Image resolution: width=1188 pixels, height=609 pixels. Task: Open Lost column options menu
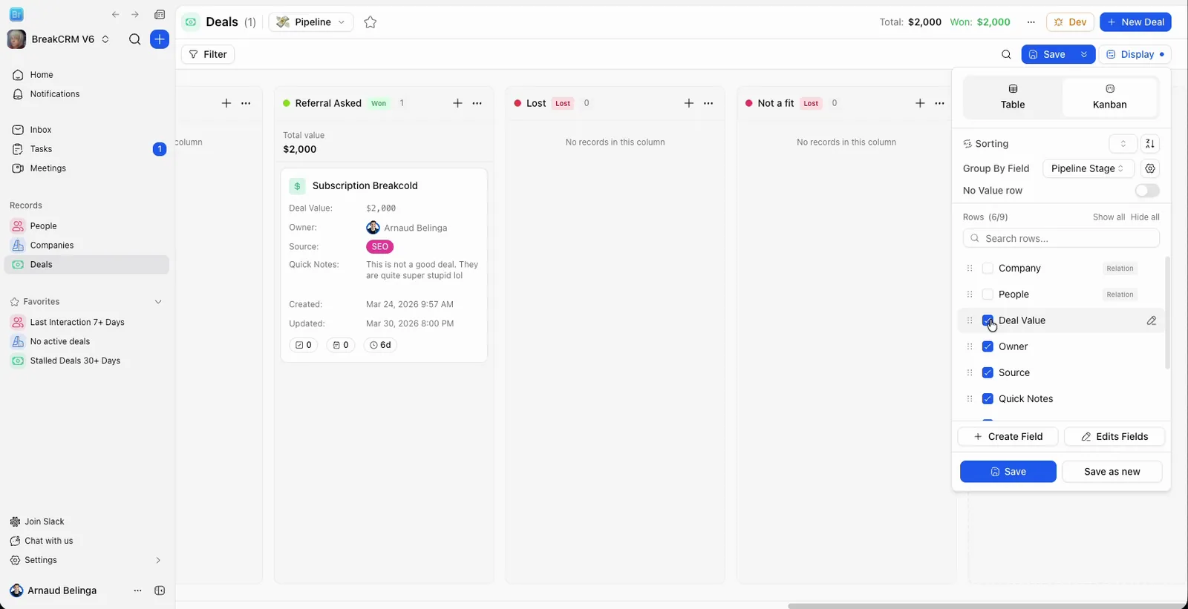point(708,103)
